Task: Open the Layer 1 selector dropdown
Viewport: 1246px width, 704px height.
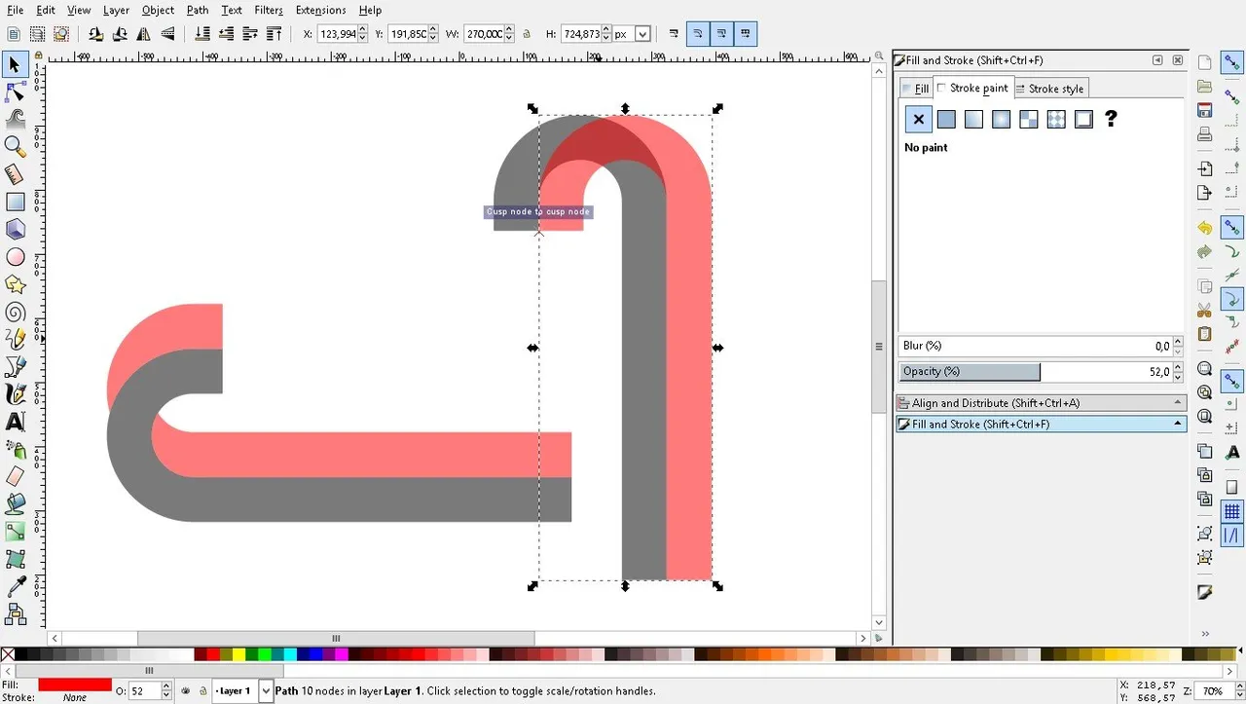Action: coord(267,691)
